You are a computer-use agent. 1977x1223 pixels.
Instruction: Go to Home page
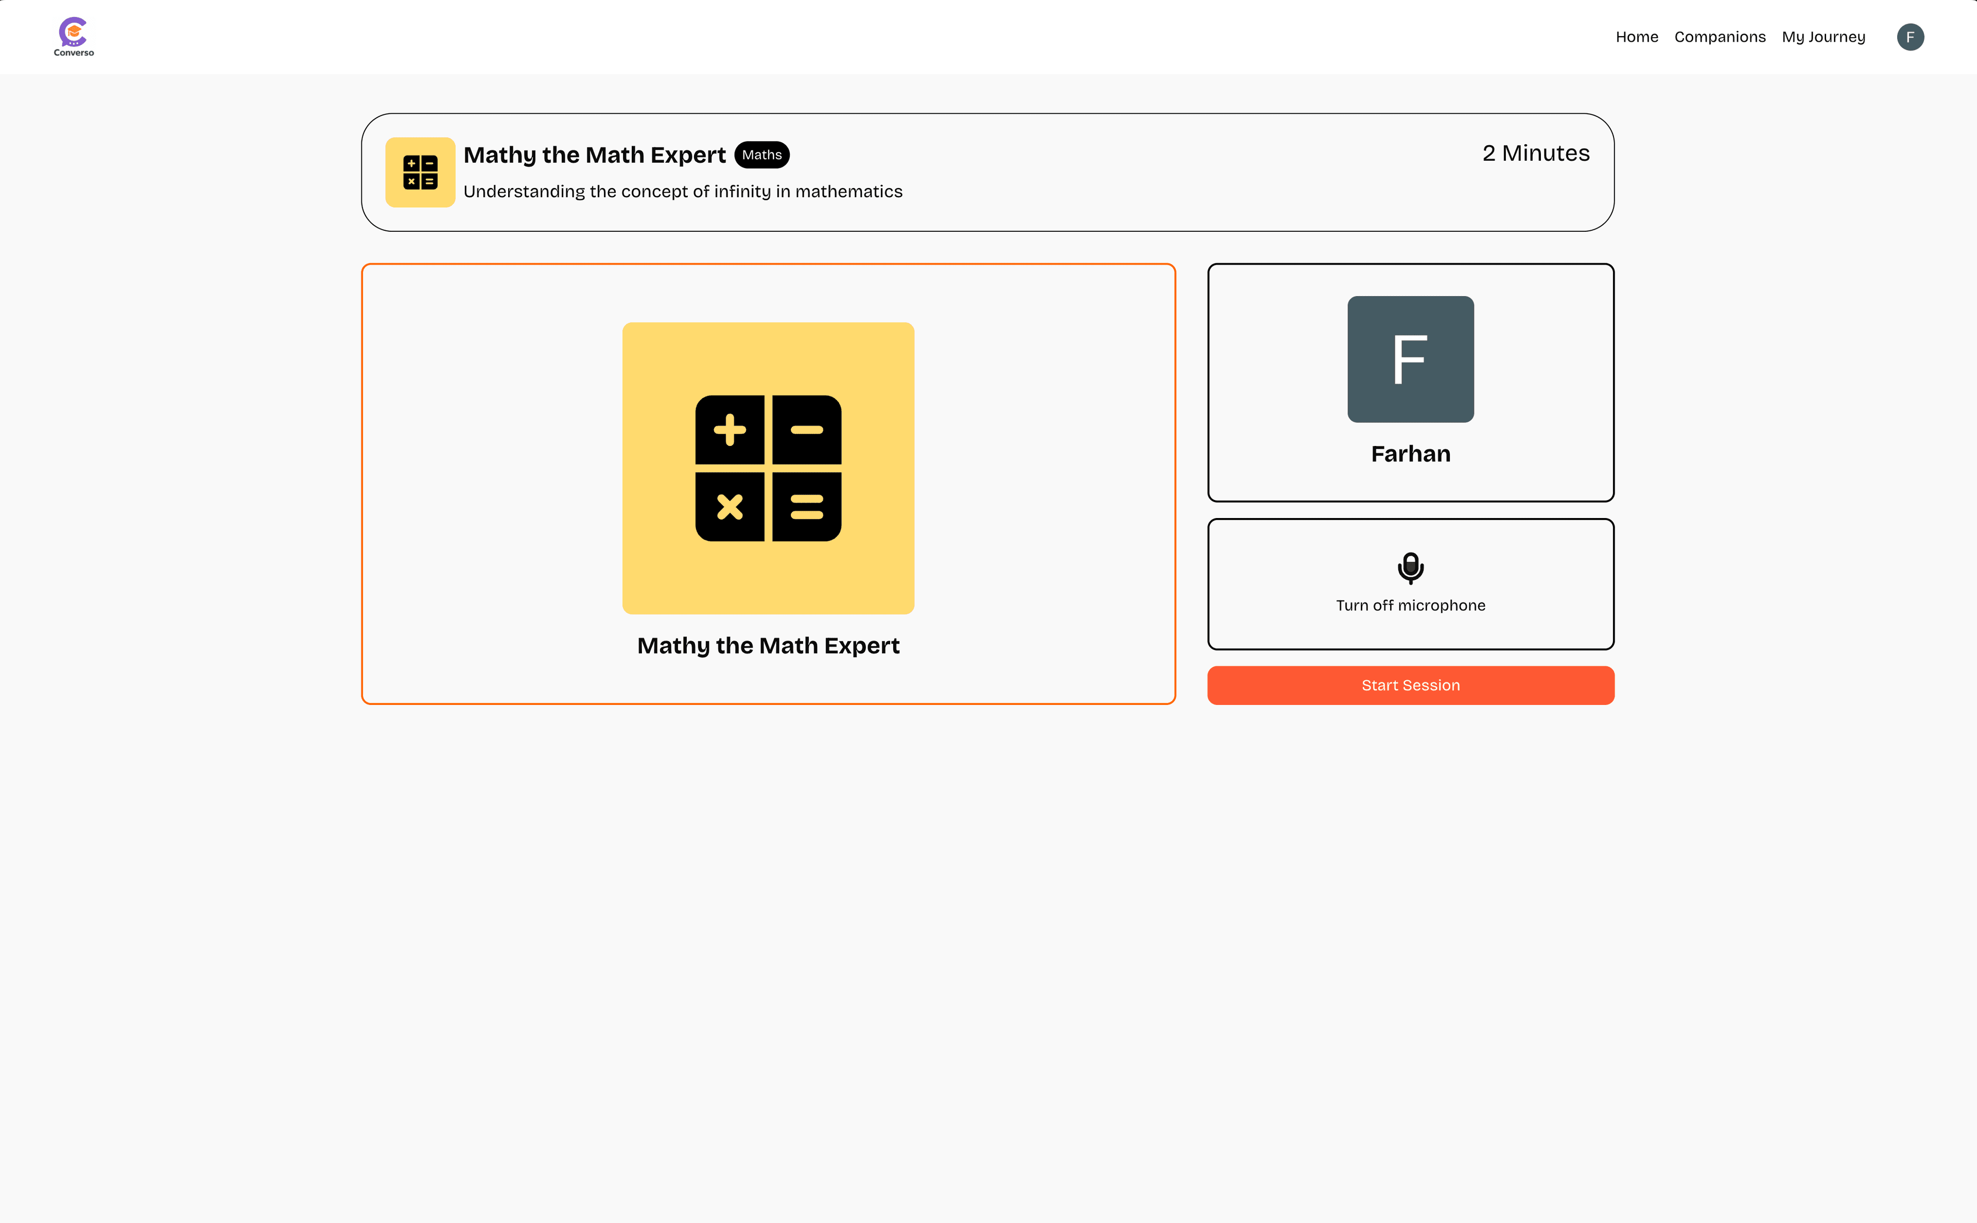pyautogui.click(x=1637, y=37)
